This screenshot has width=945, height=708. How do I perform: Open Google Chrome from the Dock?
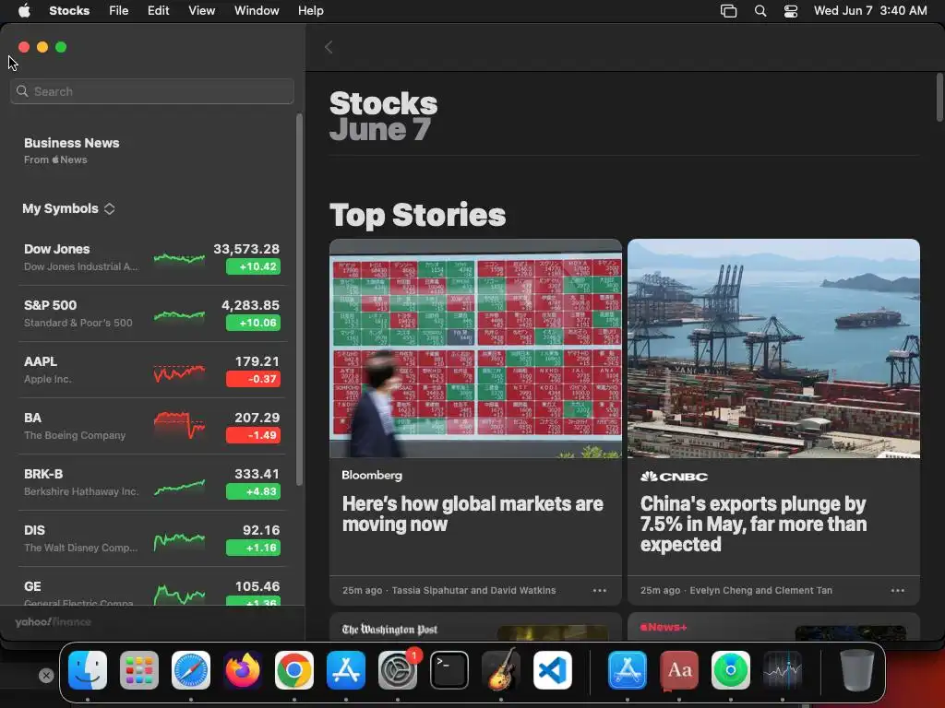pyautogui.click(x=294, y=670)
